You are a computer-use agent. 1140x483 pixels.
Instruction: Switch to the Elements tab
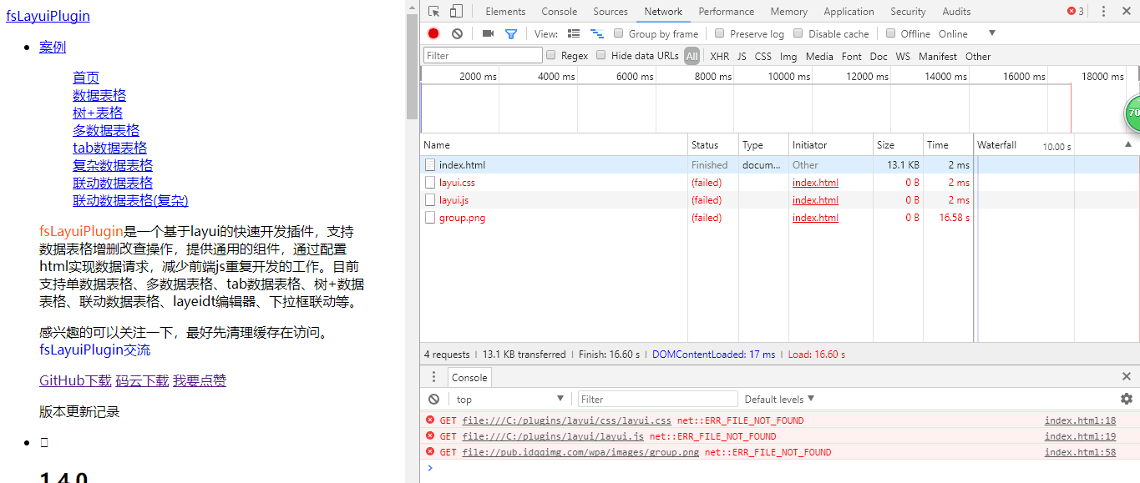coord(505,12)
